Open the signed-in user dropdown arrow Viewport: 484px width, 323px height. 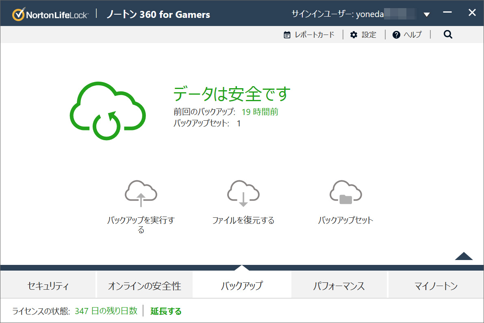[427, 15]
